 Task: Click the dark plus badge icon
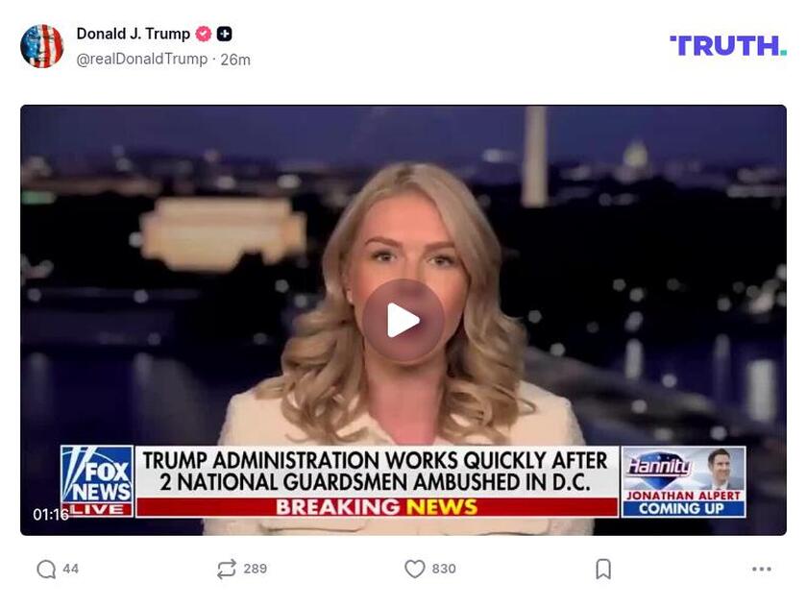(x=225, y=34)
